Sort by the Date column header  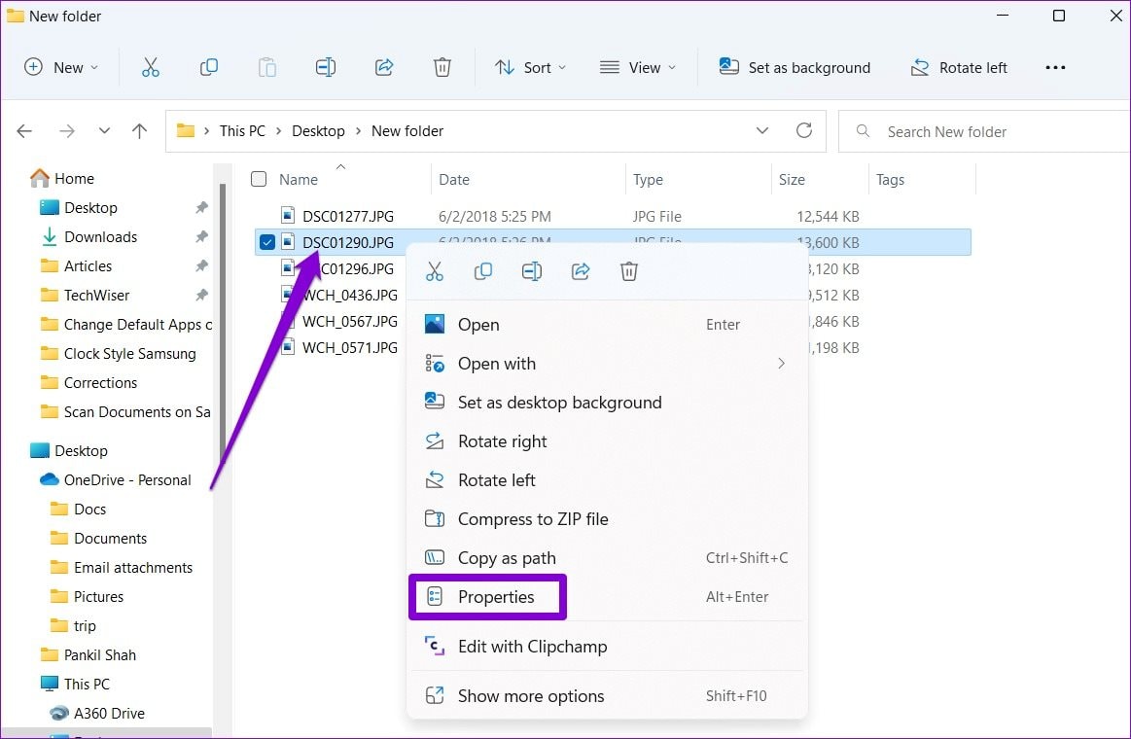click(x=529, y=180)
